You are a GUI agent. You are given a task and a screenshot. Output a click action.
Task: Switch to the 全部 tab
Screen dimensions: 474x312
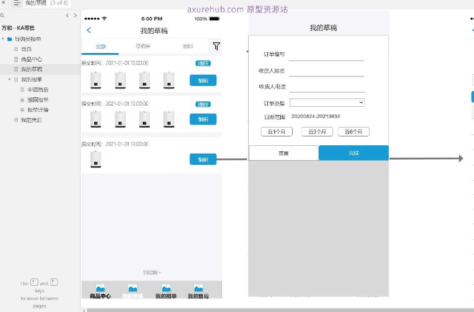coord(101,46)
